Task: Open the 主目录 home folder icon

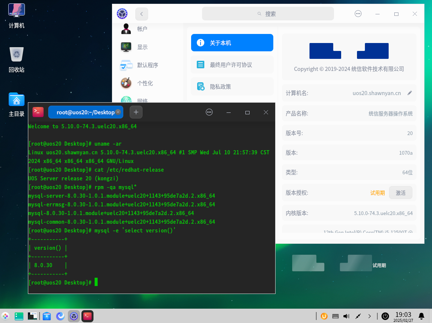Action: (17, 104)
